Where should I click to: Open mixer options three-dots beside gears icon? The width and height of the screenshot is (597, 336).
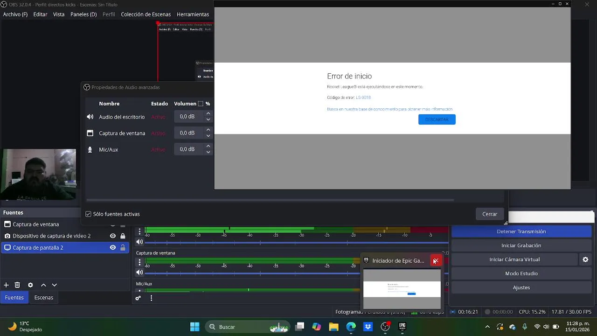[x=151, y=298]
